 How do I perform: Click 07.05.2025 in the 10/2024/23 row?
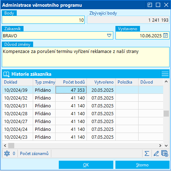pos(101,137)
